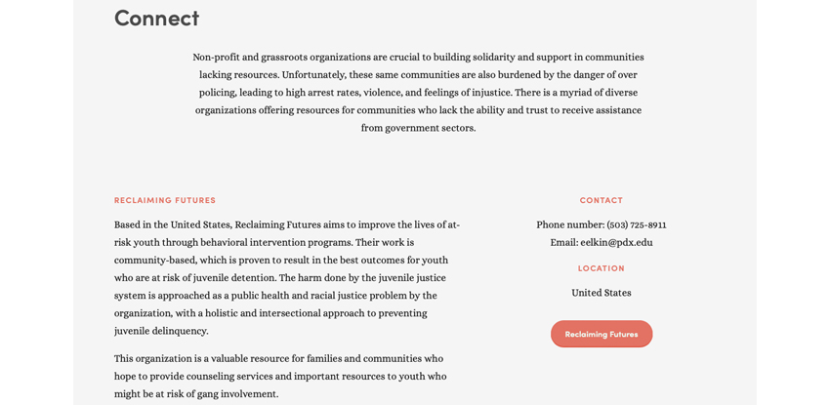830x405 pixels.
Task: Click the LOCATION heading
Action: tap(602, 268)
